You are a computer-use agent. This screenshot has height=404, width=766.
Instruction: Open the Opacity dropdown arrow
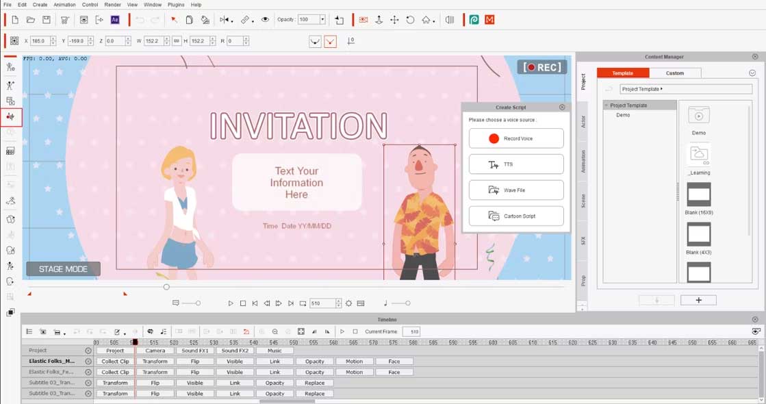click(322, 20)
